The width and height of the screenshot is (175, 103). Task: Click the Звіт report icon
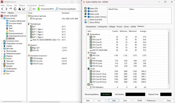[30, 9]
